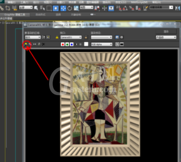Toggle Angle Snap
The height and width of the screenshot is (162, 181).
[x=125, y=8]
